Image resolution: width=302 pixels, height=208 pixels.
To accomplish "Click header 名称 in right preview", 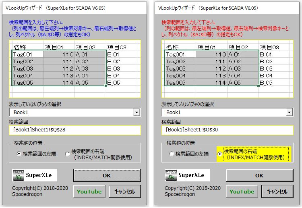I will point(172,47).
